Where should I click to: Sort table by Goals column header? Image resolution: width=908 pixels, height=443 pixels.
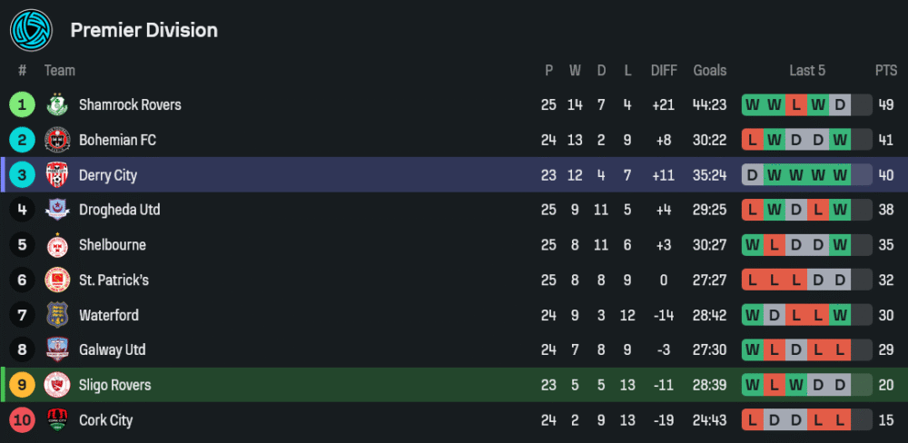709,70
